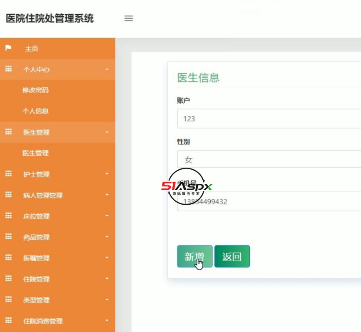Viewport: 361px width, 332px height.
Task: Click the grid icon next to 个人中心
Action: pos(8,69)
